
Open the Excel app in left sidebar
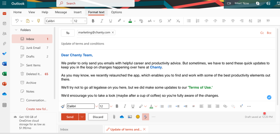pyautogui.click(x=4, y=74)
